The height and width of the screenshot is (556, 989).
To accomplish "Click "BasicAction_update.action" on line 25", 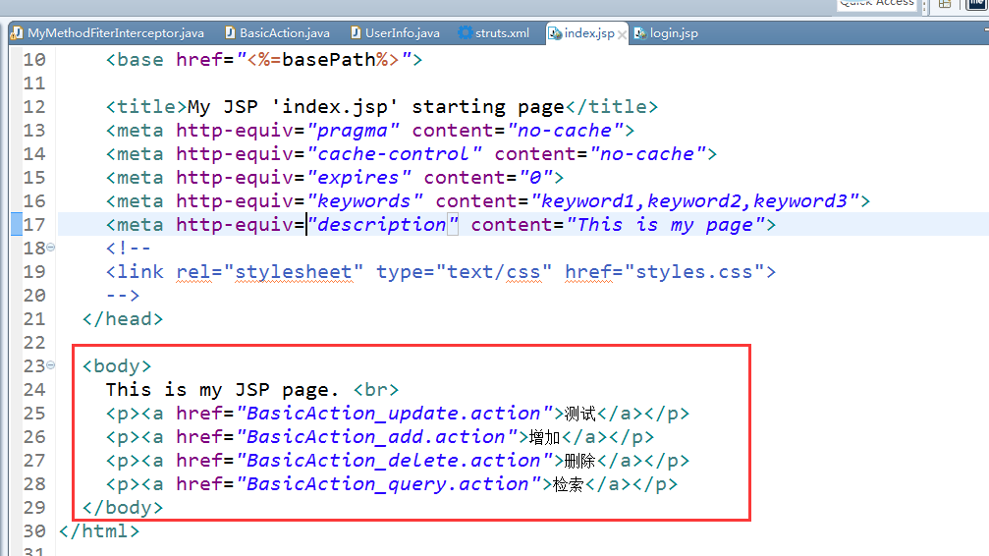I will (393, 414).
